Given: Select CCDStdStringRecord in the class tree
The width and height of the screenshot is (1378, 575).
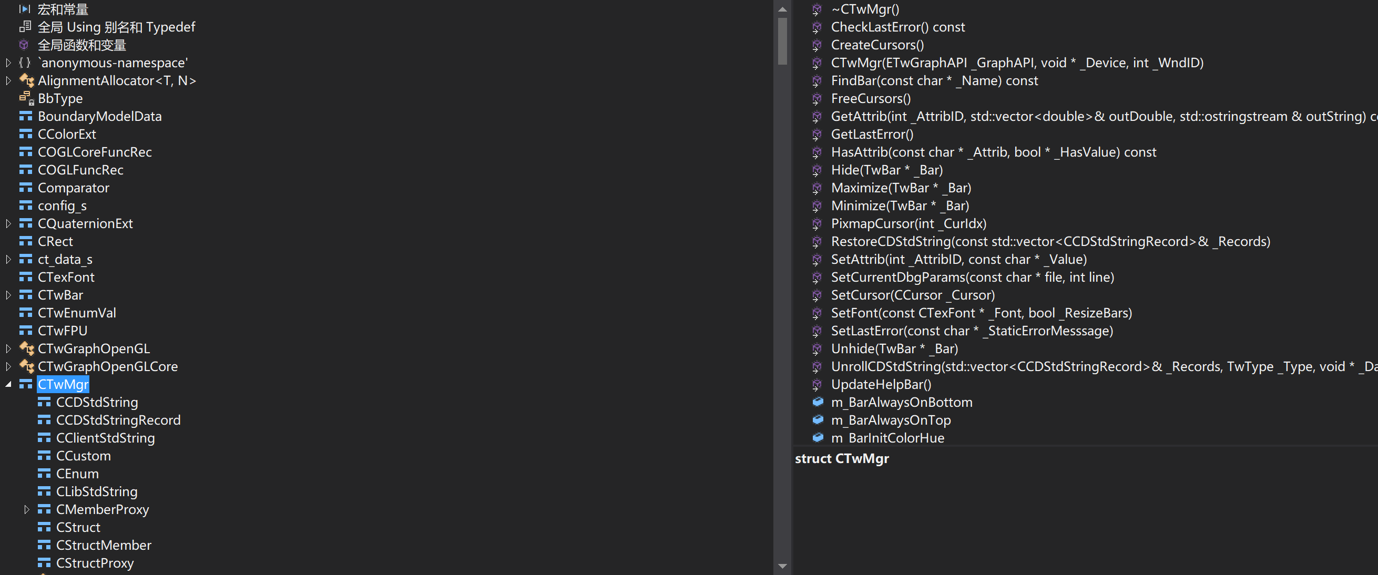Looking at the screenshot, I should (118, 420).
